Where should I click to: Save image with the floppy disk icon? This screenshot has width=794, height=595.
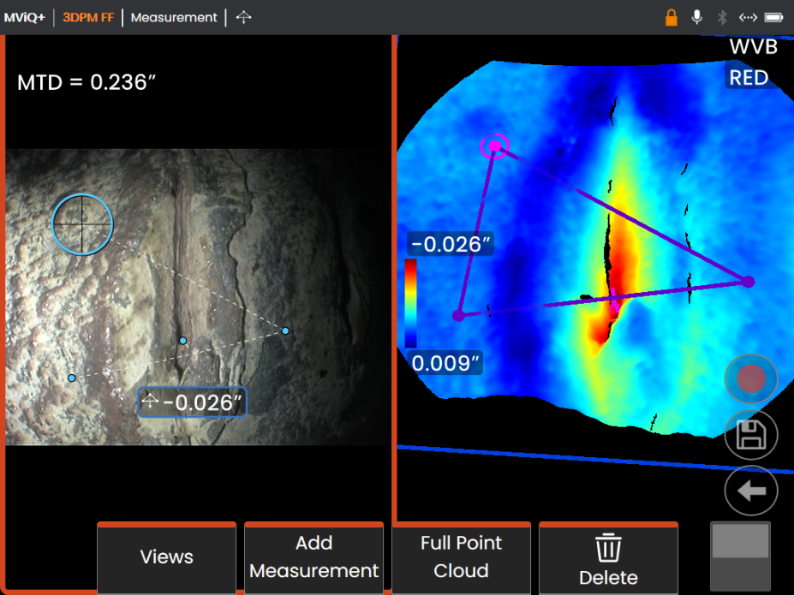coord(751,435)
